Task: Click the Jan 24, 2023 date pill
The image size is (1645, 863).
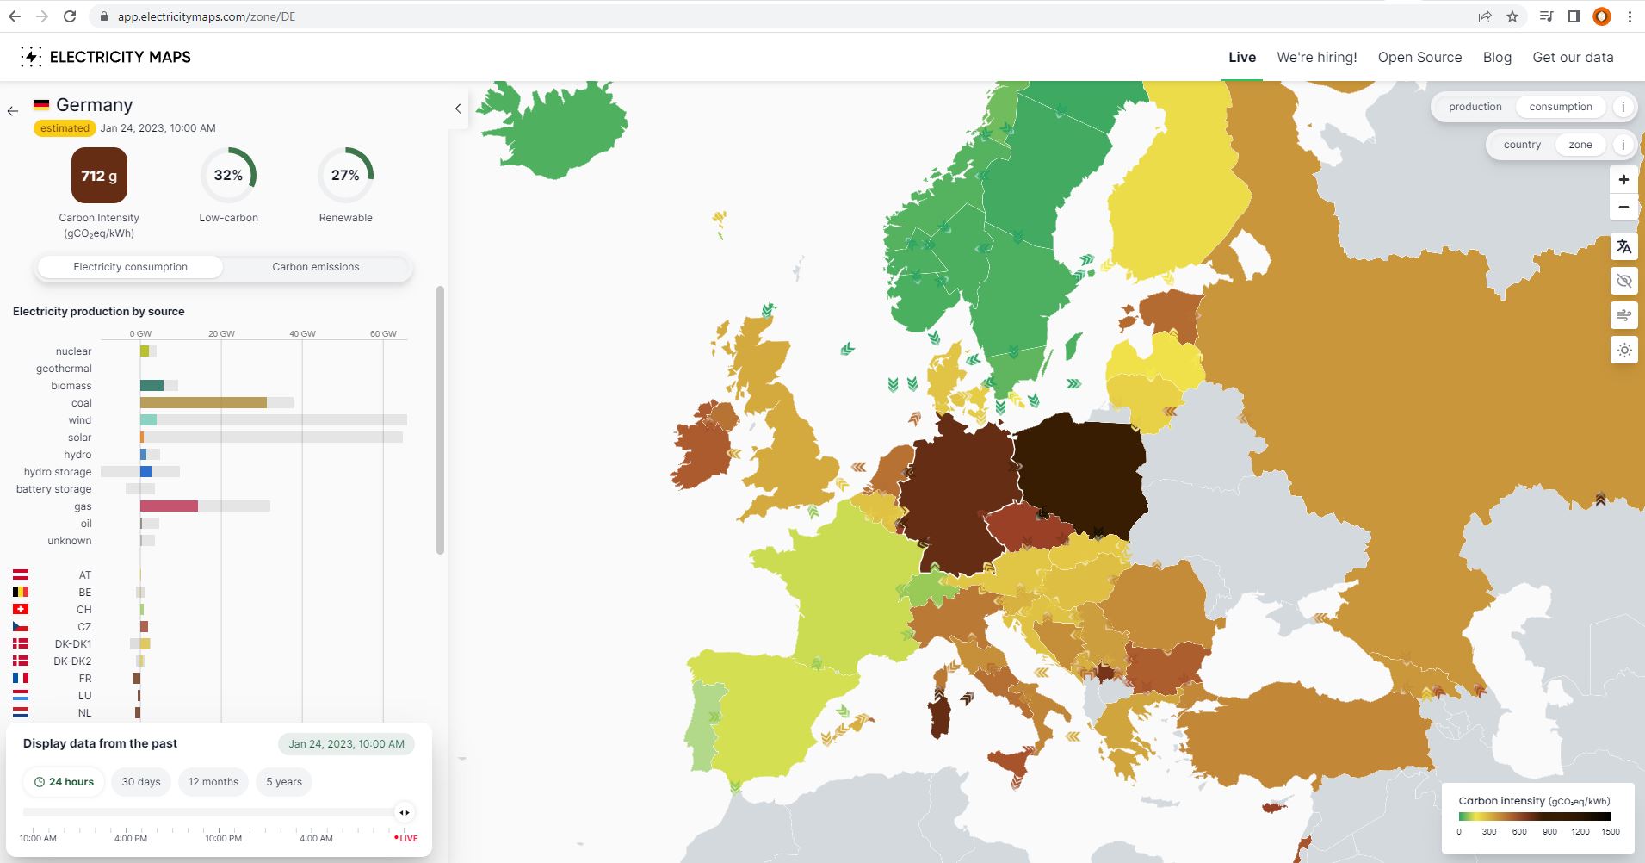Action: (x=346, y=744)
